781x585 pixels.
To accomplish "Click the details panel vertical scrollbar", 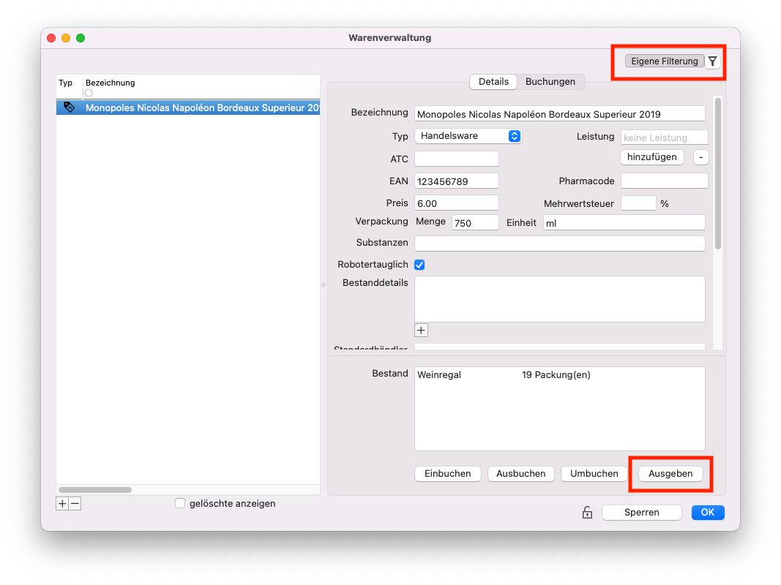I will tap(718, 173).
